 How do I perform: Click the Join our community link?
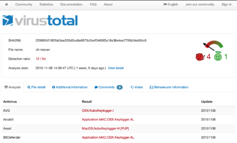[200, 5]
